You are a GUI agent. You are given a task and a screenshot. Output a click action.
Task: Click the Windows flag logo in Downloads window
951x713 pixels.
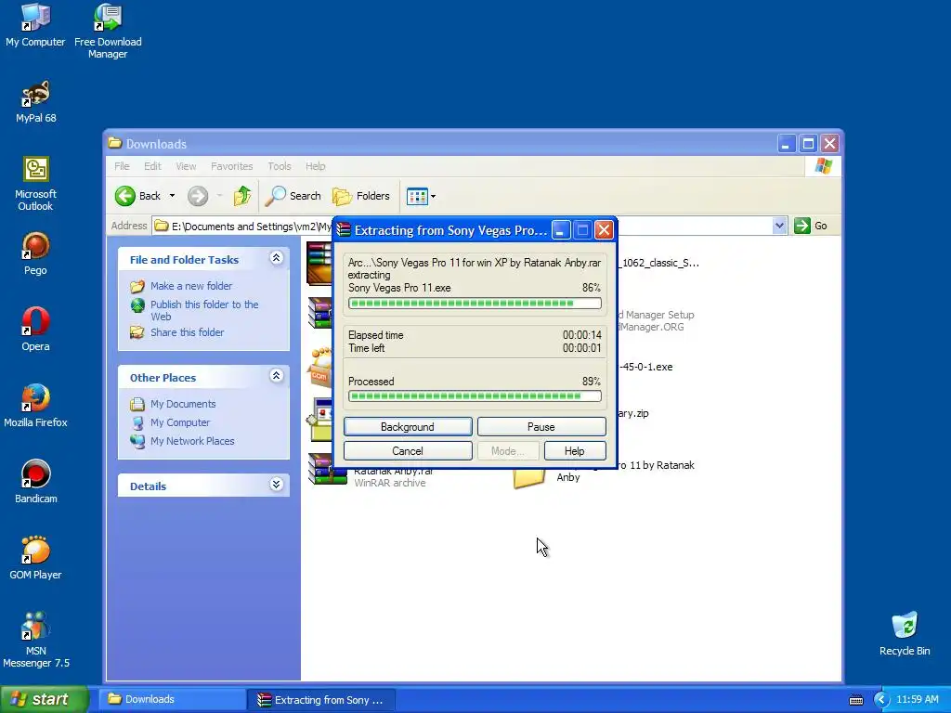click(x=823, y=166)
